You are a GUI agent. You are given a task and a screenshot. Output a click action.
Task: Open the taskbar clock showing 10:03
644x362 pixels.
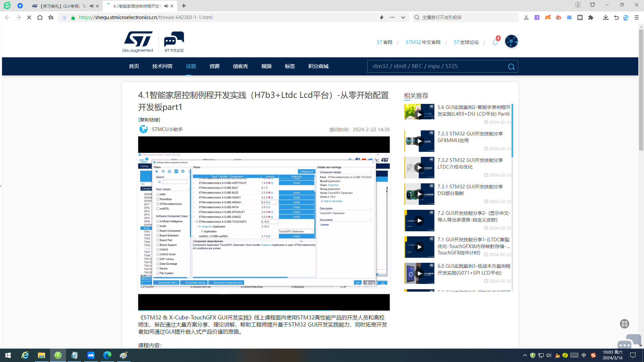[x=612, y=355]
